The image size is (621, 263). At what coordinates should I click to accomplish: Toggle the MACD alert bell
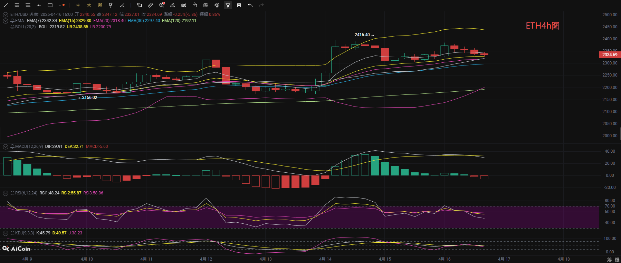pos(12,146)
